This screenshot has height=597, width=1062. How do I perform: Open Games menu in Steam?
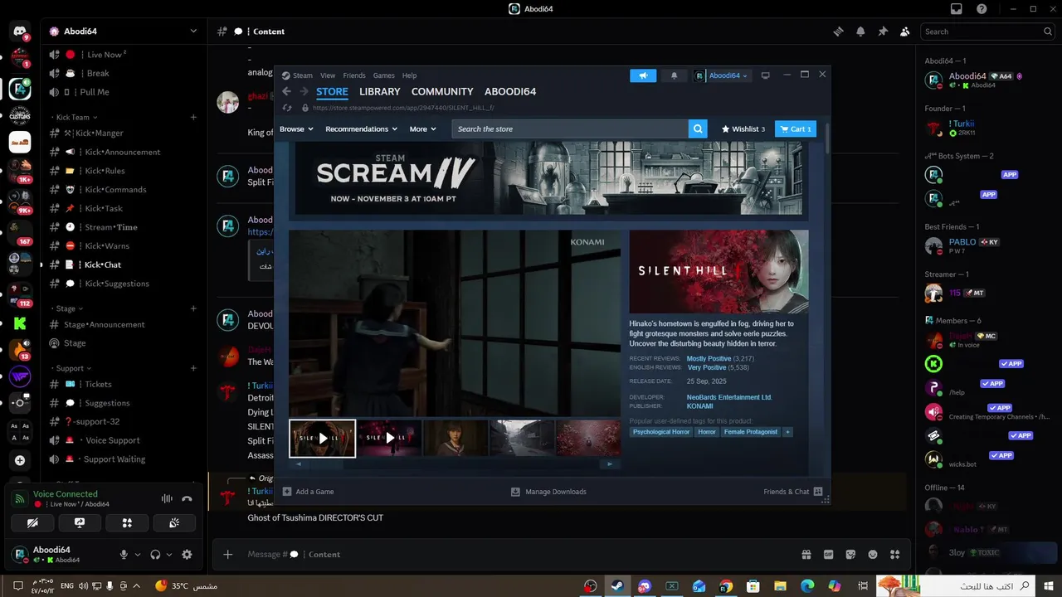point(384,75)
